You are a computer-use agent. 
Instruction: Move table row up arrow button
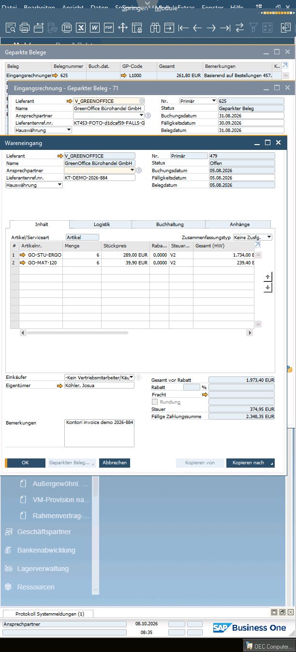coord(268,277)
